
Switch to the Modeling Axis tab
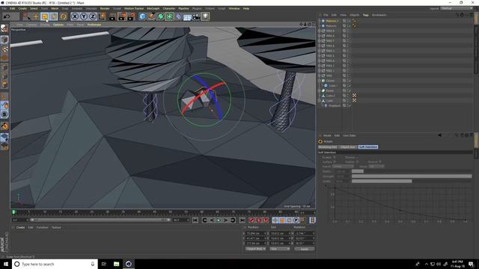click(328, 147)
